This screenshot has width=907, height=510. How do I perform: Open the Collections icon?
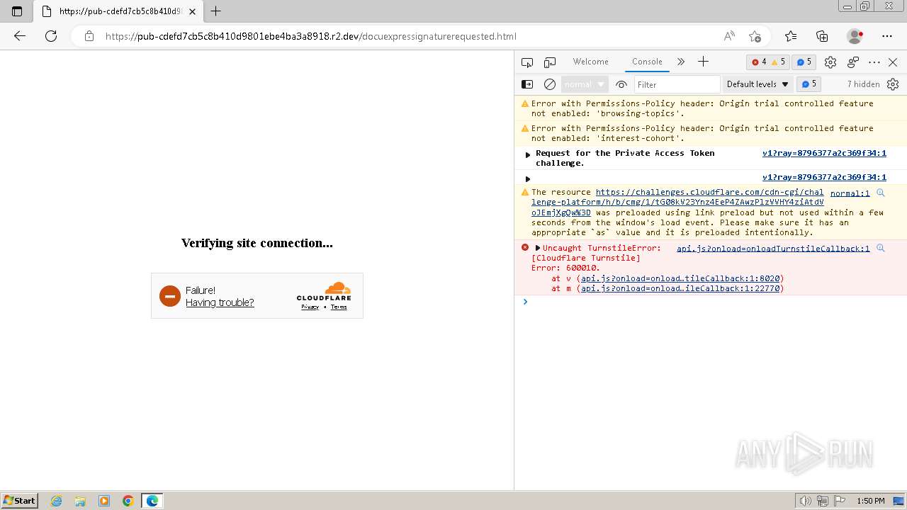[x=822, y=36]
